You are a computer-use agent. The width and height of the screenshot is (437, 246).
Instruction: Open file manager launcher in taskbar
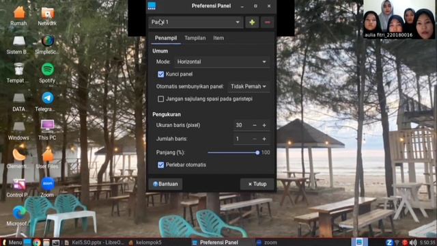[46, 243]
